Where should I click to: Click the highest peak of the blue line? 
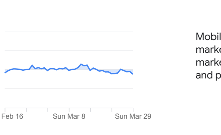pos(81,64)
